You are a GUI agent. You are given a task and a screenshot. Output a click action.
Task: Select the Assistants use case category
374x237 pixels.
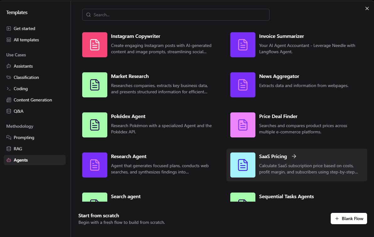click(23, 66)
